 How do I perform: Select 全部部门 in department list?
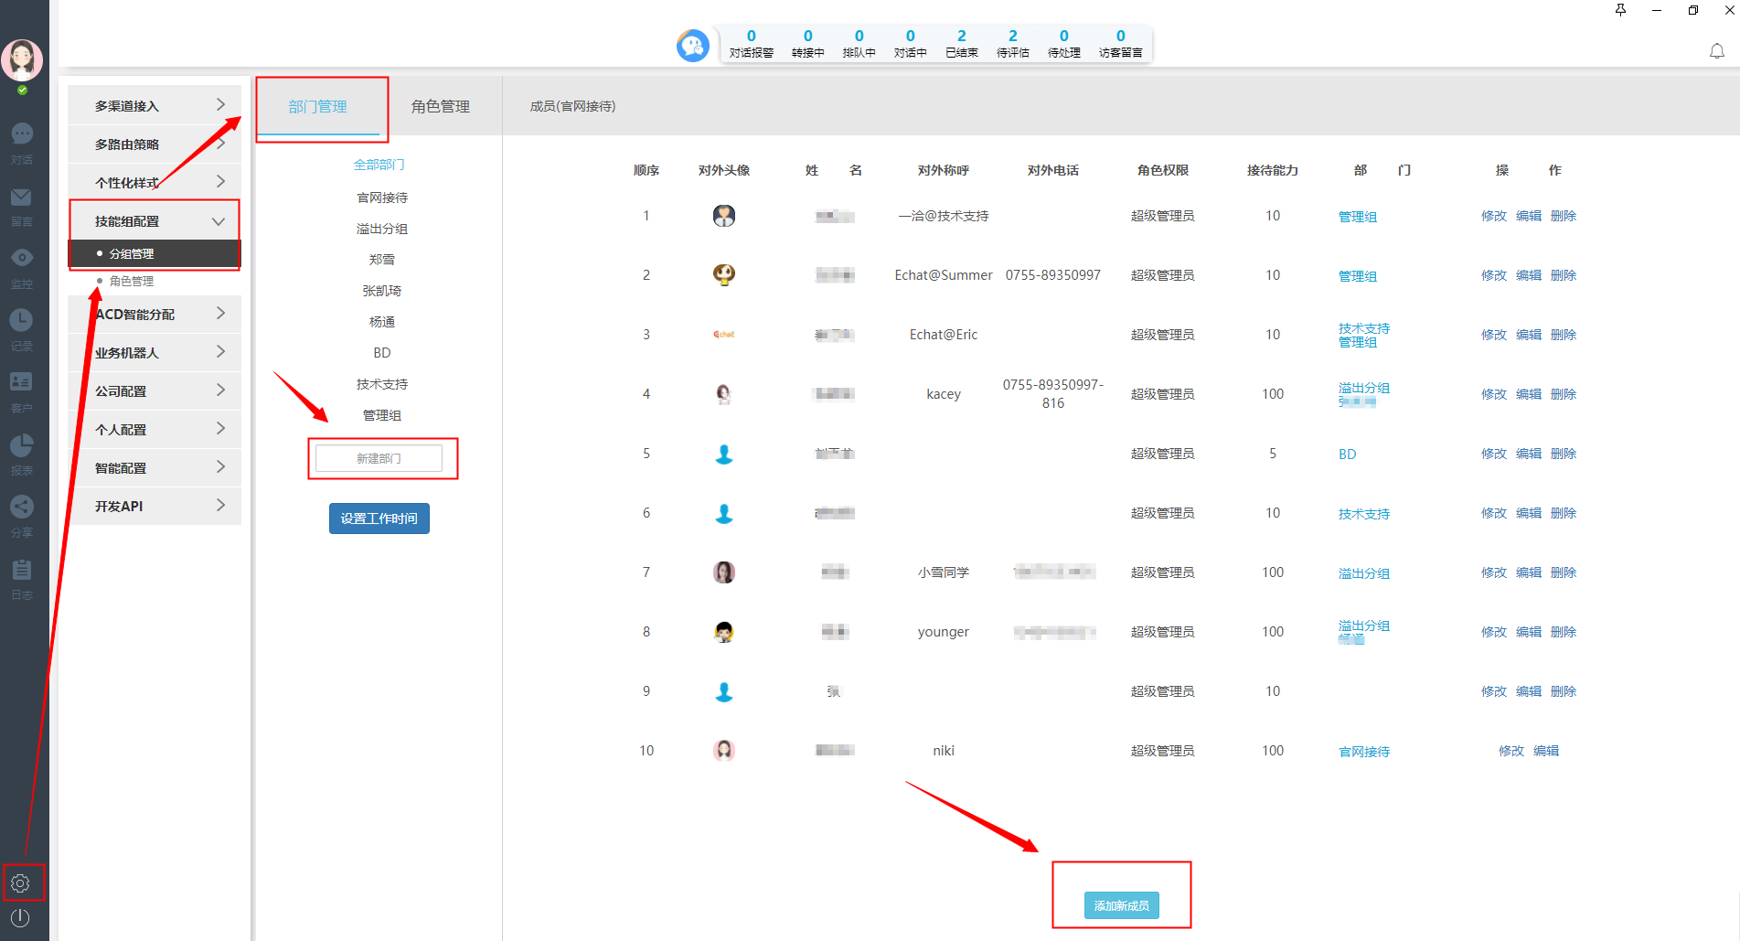click(x=379, y=165)
